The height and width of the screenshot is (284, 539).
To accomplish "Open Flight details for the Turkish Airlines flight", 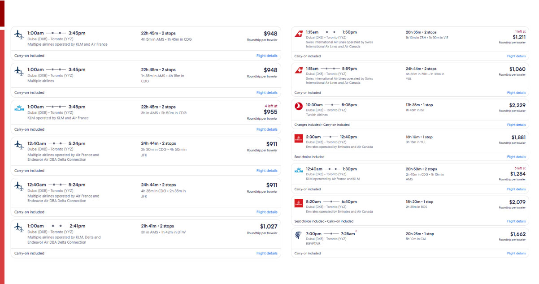I will (516, 125).
